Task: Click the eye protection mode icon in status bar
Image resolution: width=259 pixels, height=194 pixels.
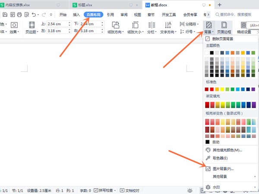Action: tap(190, 190)
